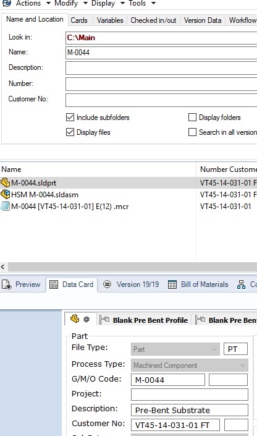Image resolution: width=257 pixels, height=436 pixels.
Task: Select the HSM M-0044.sldasm file row
Action: (128, 195)
